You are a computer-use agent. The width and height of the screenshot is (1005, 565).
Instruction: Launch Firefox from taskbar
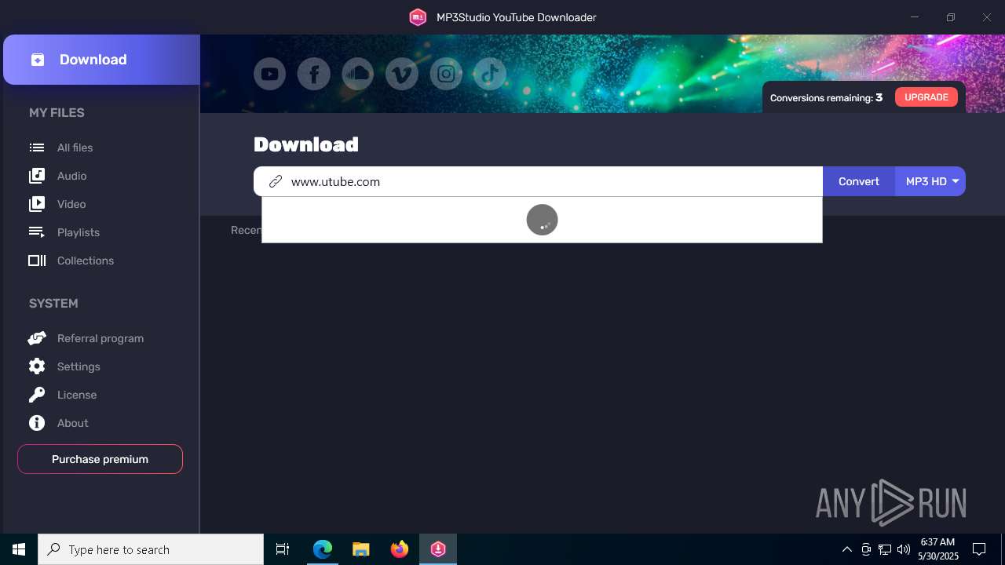pyautogui.click(x=400, y=549)
